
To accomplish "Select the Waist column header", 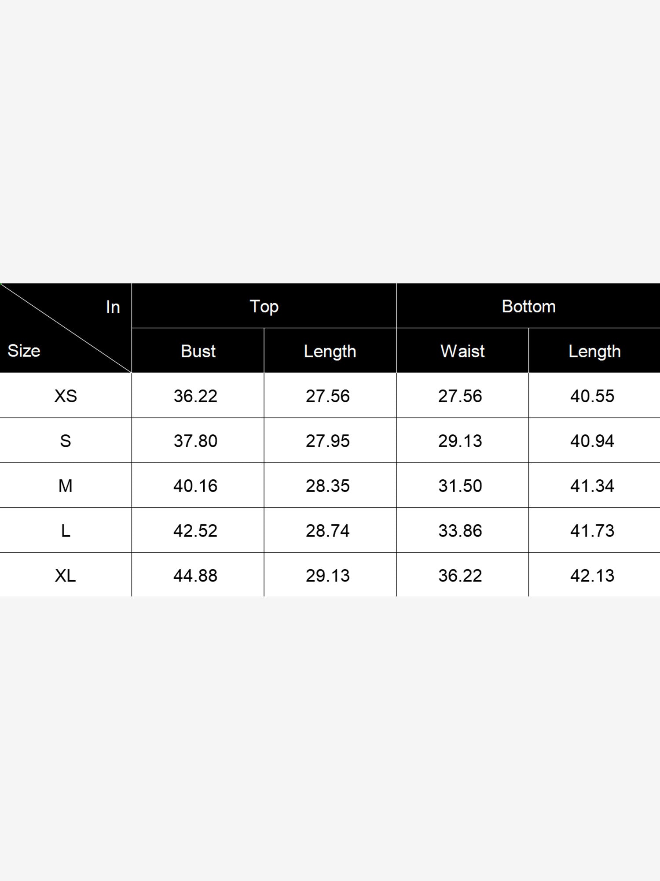I will point(462,351).
